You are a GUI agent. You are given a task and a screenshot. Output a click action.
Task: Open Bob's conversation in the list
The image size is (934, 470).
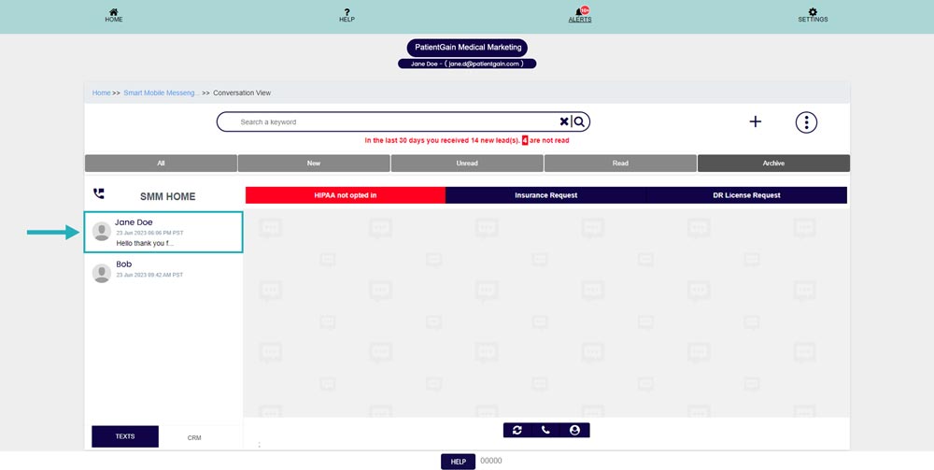(x=163, y=270)
